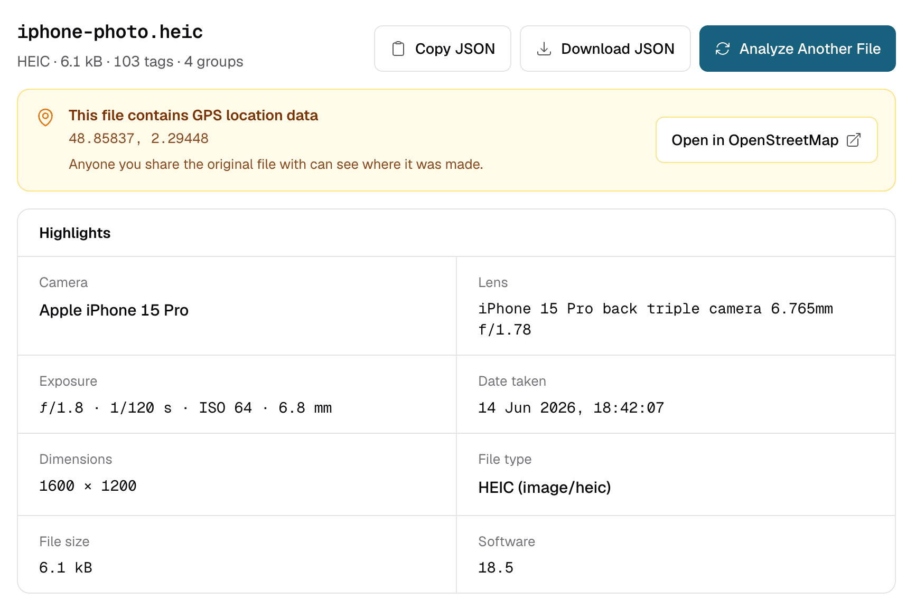897x610 pixels.
Task: Click the Lens label
Action: click(493, 282)
